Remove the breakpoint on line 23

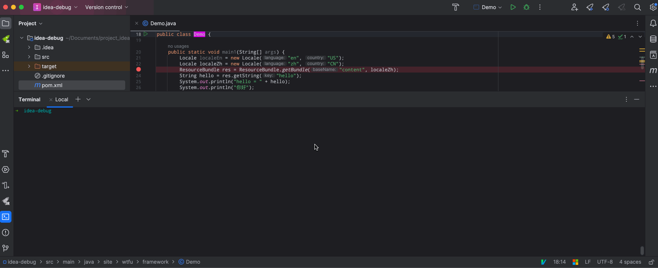click(139, 69)
